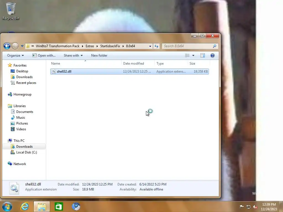Open the Action Center flag icon
283x212 pixels.
click(242, 207)
